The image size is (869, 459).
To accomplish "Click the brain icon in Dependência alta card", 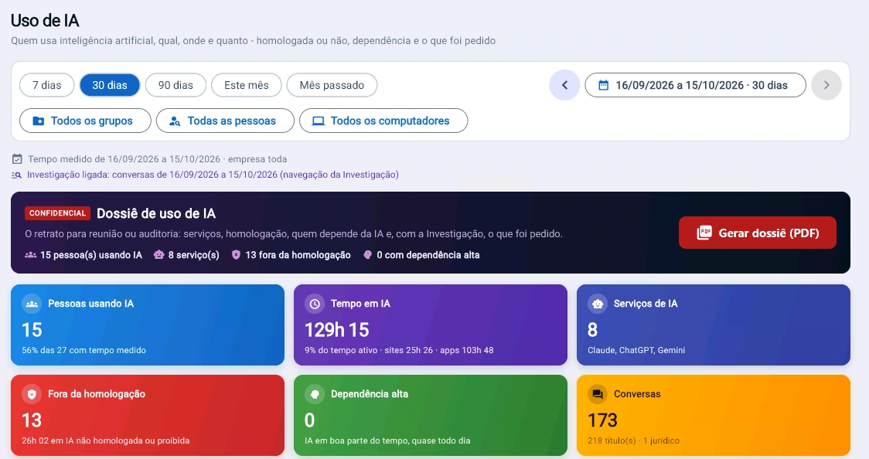I will [x=315, y=394].
